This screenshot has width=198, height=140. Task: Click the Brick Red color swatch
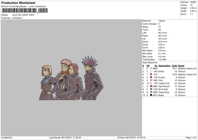point(151,89)
